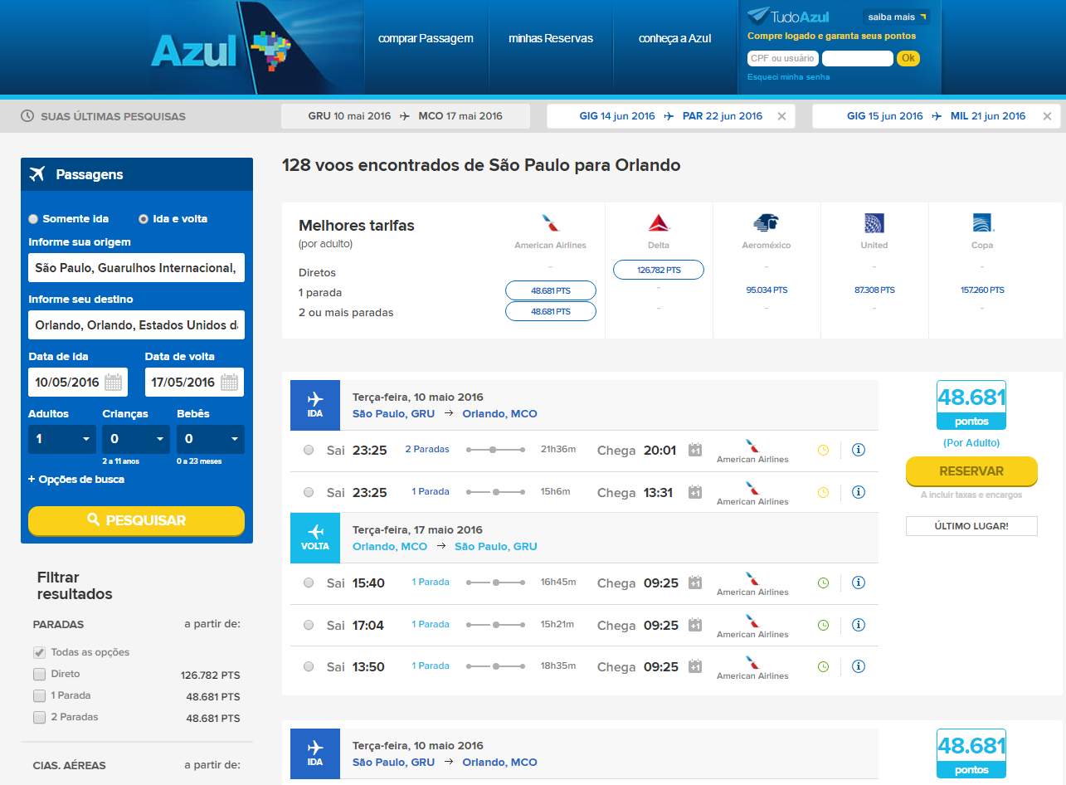Click +1 day icon for 13:31 arrival
This screenshot has height=785, width=1066.
tap(695, 492)
